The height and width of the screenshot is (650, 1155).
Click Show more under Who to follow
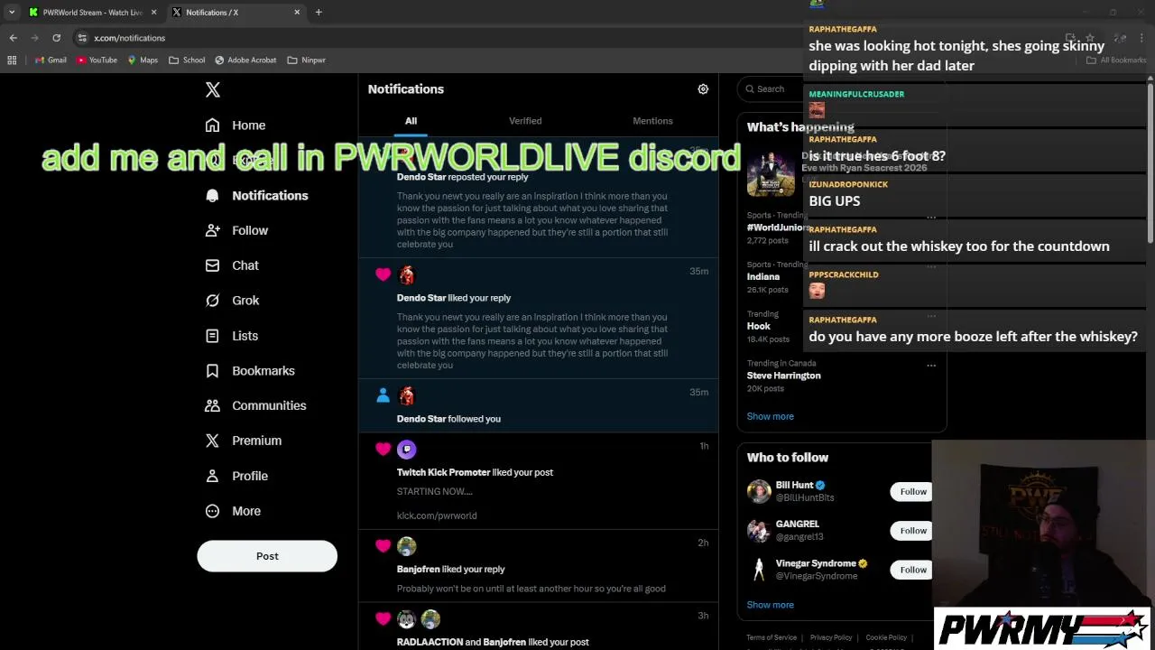coord(770,605)
